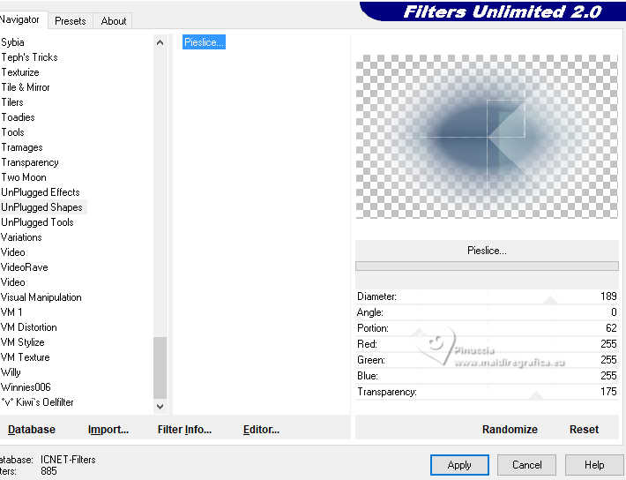Select Tools category
Viewport: 626px width, 480px height.
tap(12, 132)
